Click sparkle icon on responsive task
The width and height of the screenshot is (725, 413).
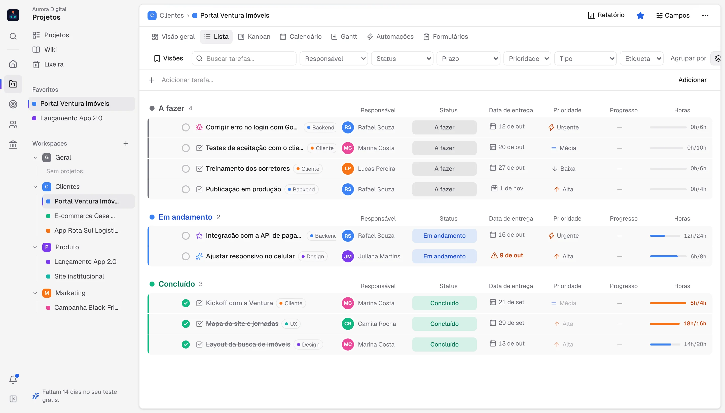(x=199, y=256)
